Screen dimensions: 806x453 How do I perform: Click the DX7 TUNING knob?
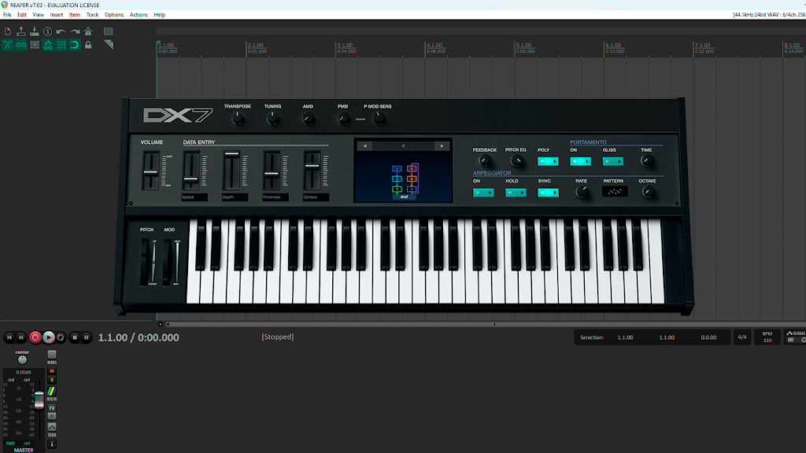[272, 119]
